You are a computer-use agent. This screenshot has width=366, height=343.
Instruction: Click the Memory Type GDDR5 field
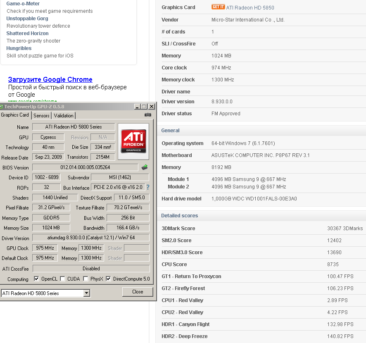[x=51, y=218]
